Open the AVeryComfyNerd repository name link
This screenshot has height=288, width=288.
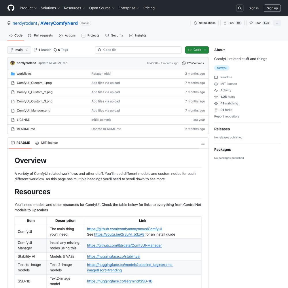(x=59, y=23)
